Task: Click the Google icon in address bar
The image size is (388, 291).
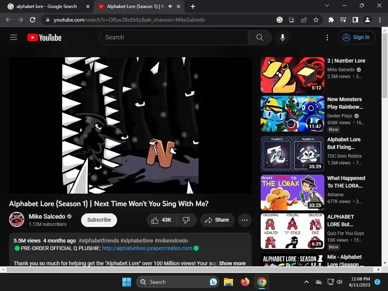Action: coord(279,20)
